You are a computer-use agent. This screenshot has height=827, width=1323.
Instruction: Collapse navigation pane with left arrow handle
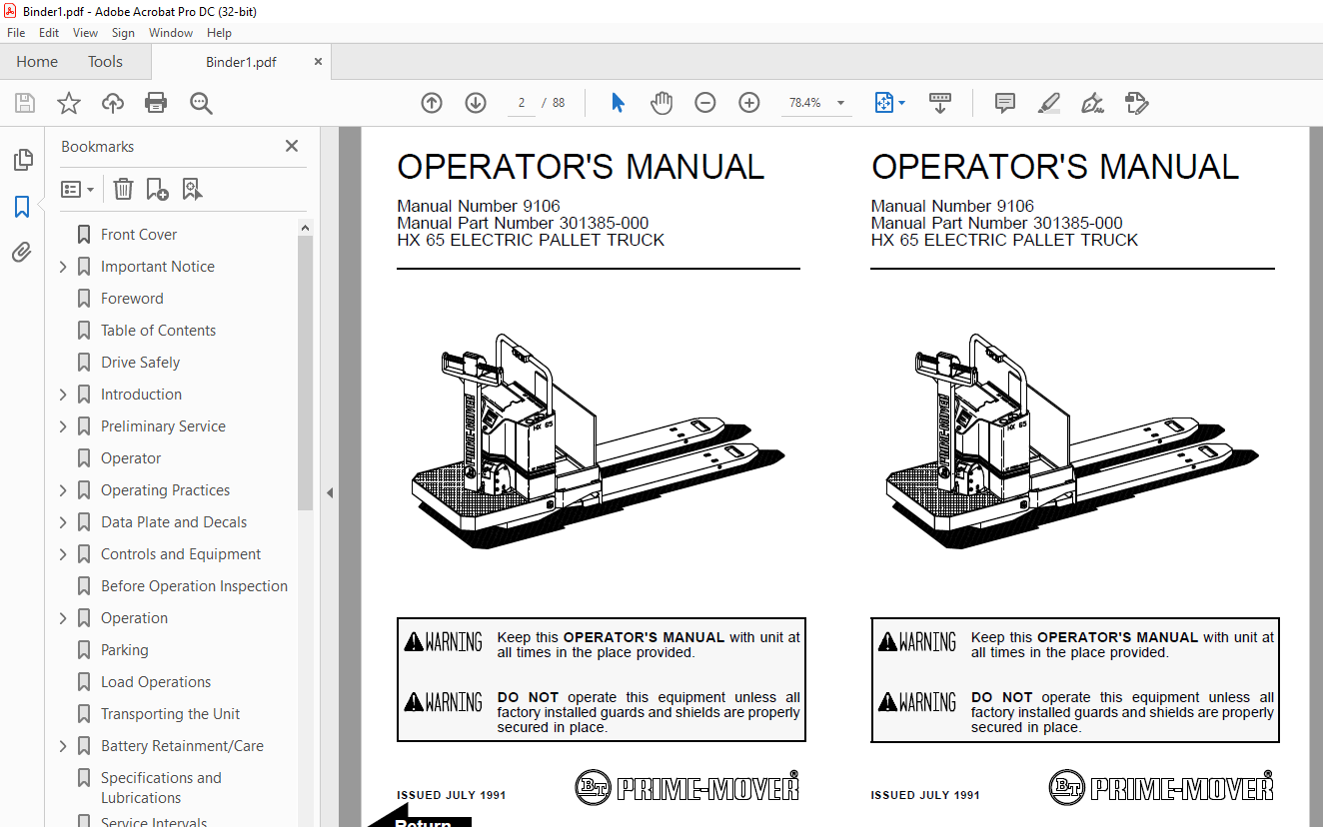[330, 492]
